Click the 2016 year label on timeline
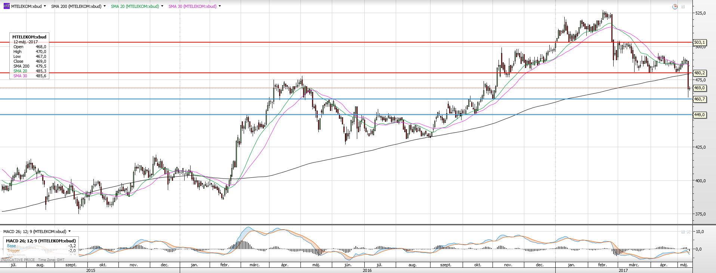This screenshot has width=716, height=273. point(367,270)
